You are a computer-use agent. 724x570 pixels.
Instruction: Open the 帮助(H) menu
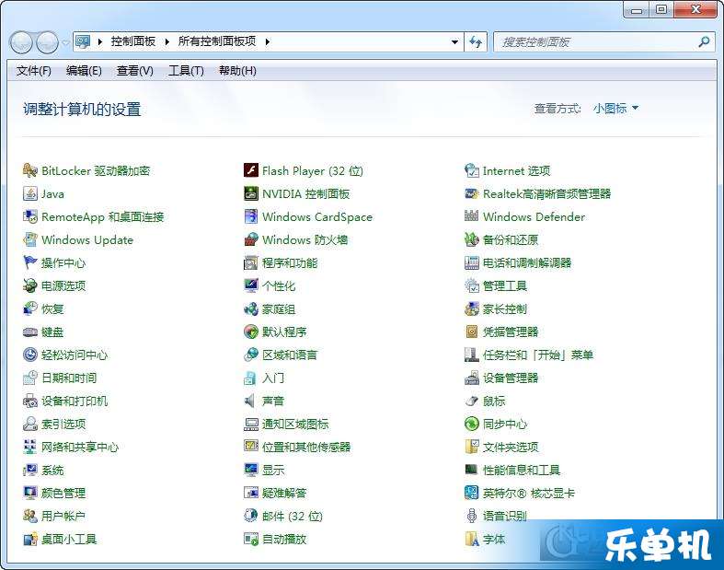click(237, 71)
